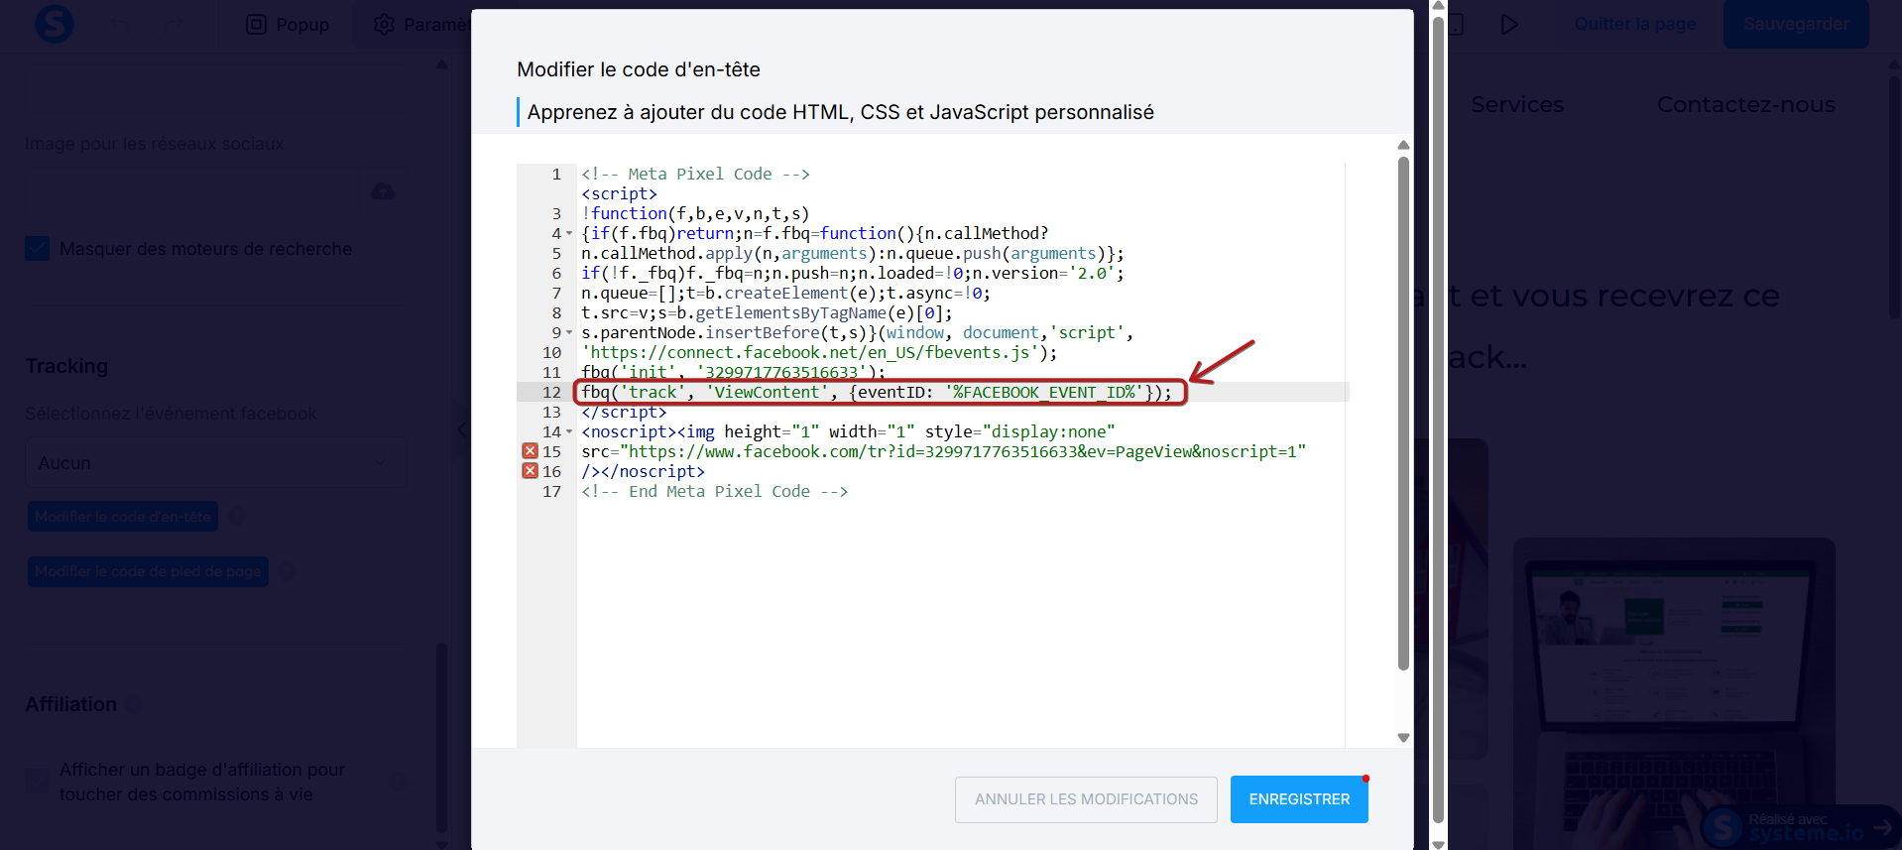Click the ENREGISTRER button
1902x850 pixels.
[x=1299, y=799]
